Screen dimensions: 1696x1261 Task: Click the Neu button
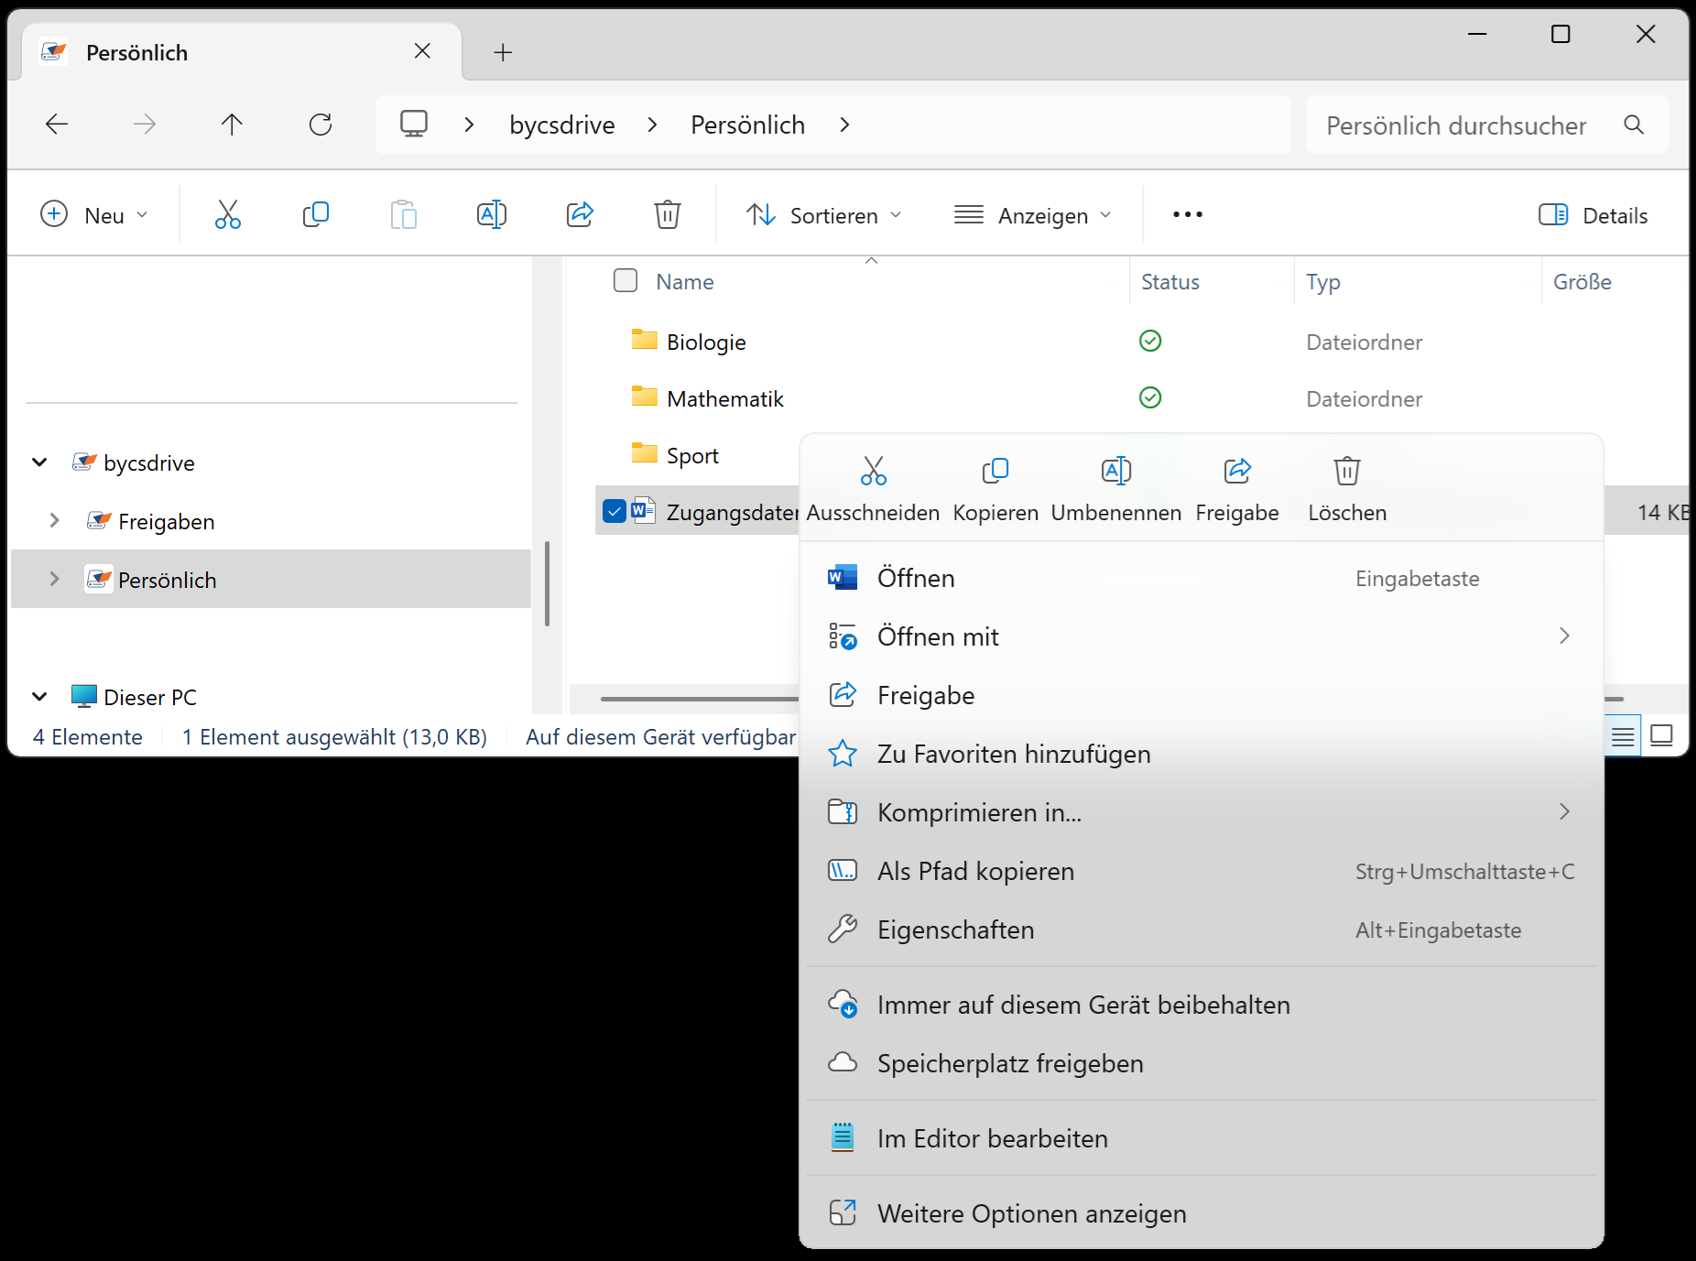click(93, 215)
